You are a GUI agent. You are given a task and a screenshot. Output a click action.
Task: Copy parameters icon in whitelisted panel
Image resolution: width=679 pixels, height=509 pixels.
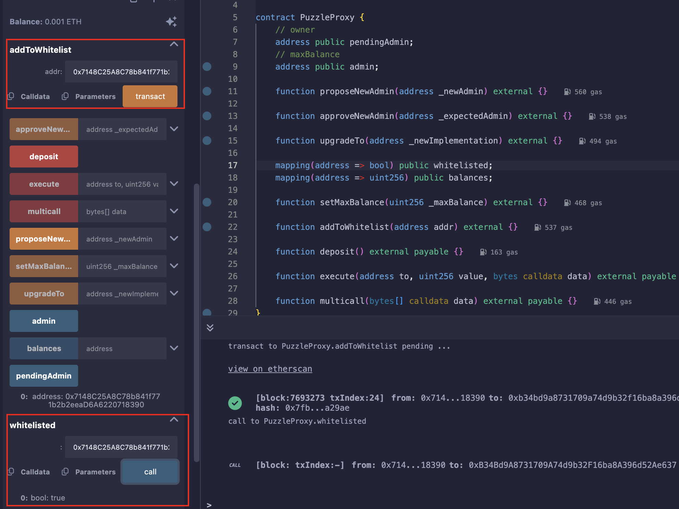pos(65,472)
